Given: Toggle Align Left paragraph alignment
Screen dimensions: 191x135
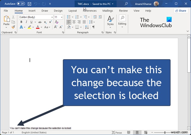Looking at the screenshot, I should (x=69, y=22).
